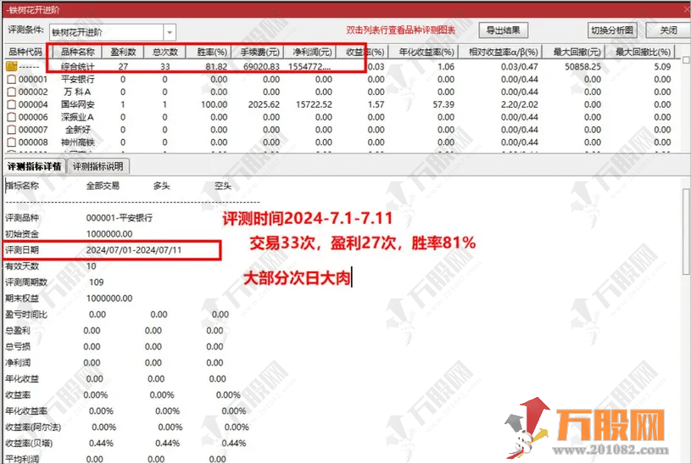The image size is (691, 464).
Task: Select the 深振业A row
Action: (x=339, y=117)
